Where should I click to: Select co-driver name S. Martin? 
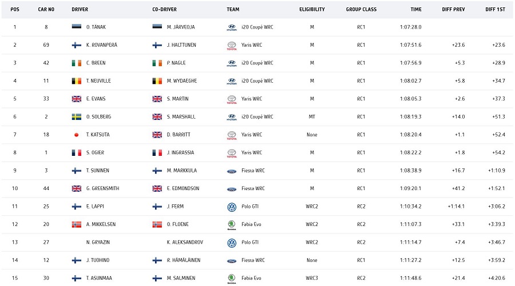180,99
